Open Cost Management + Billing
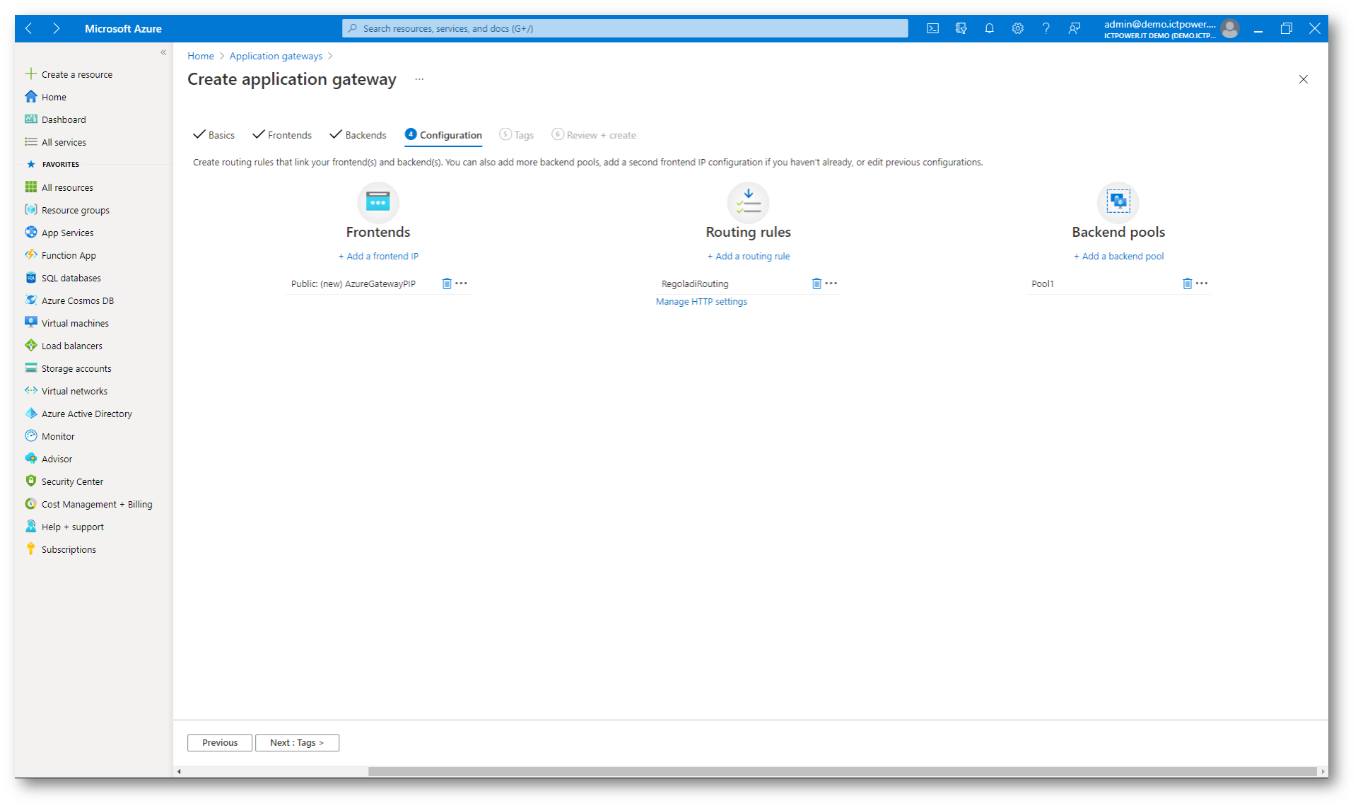This screenshot has width=1358, height=808. click(88, 504)
